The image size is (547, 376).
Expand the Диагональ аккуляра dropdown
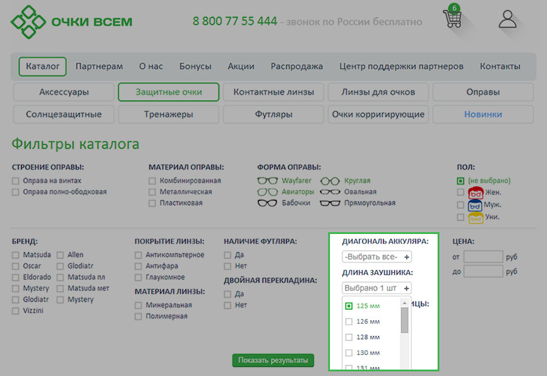(x=376, y=257)
